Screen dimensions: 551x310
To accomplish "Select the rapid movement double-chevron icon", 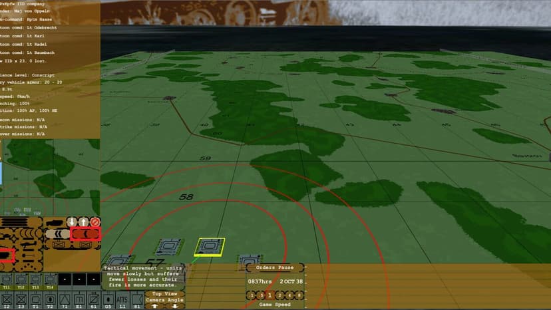I will [58, 233].
